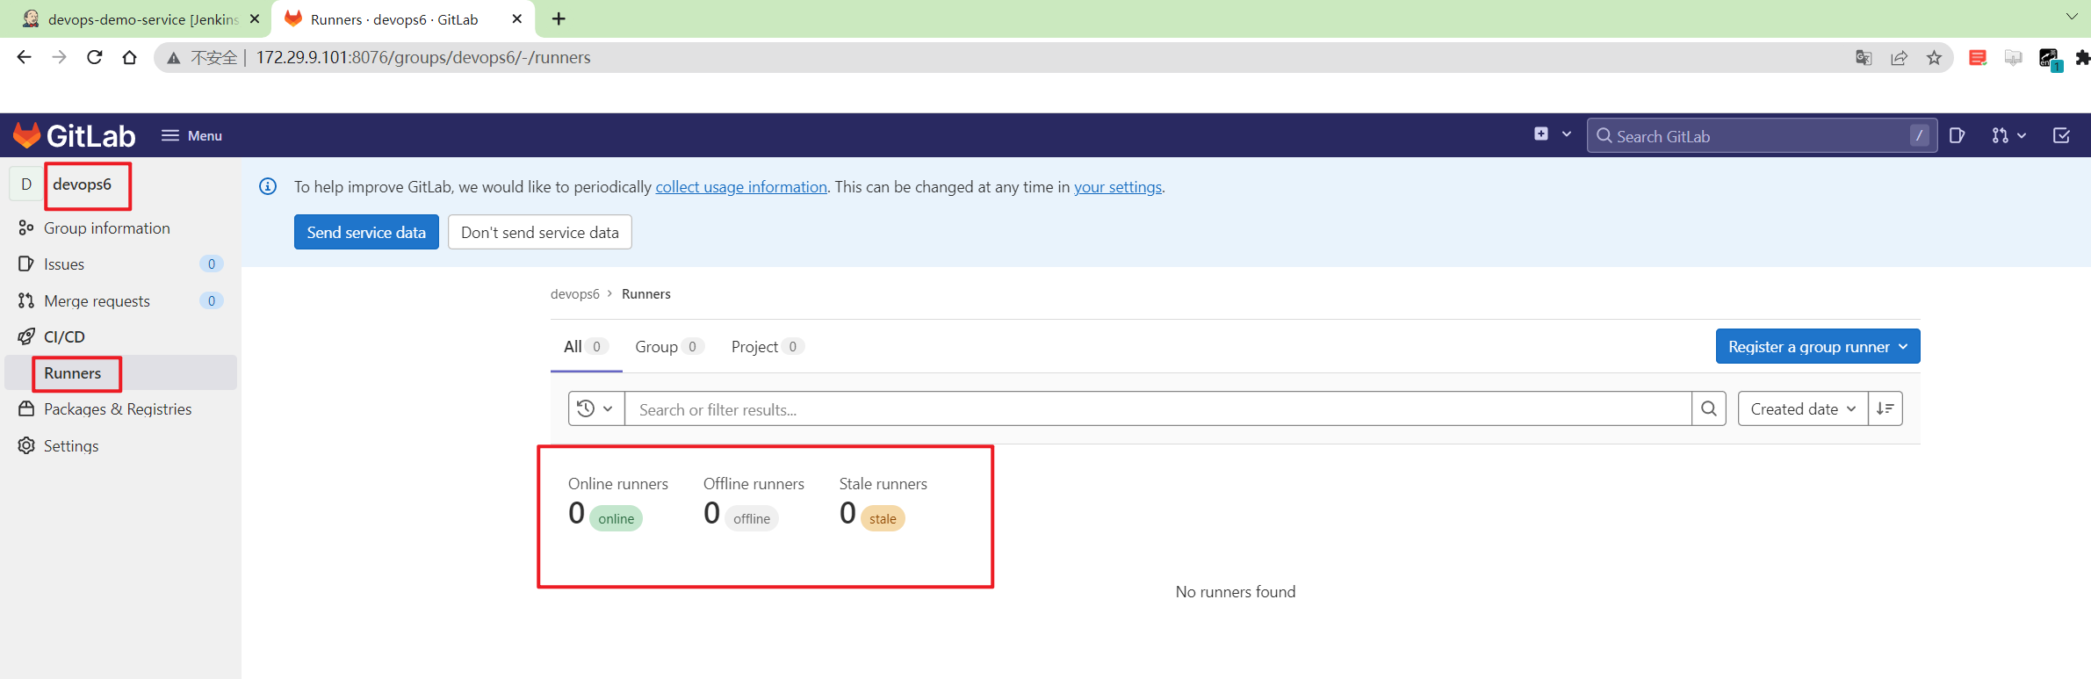Open the Issues icon in header
Screen dimensions: 2091x679
click(x=1957, y=135)
